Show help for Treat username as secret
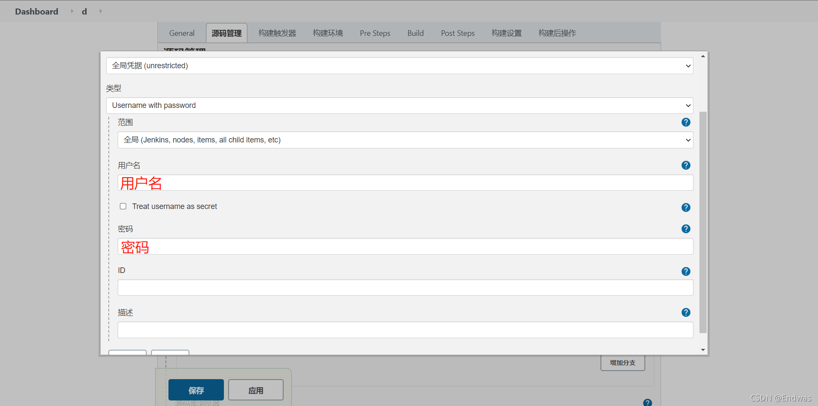 coord(686,208)
